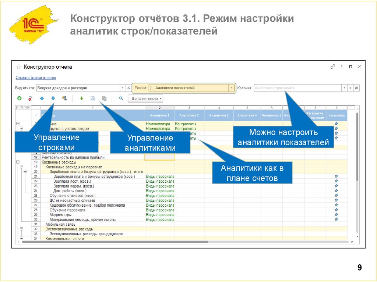This screenshot has width=377, height=282.
Task: Move the selected row down
Action: [53, 98]
